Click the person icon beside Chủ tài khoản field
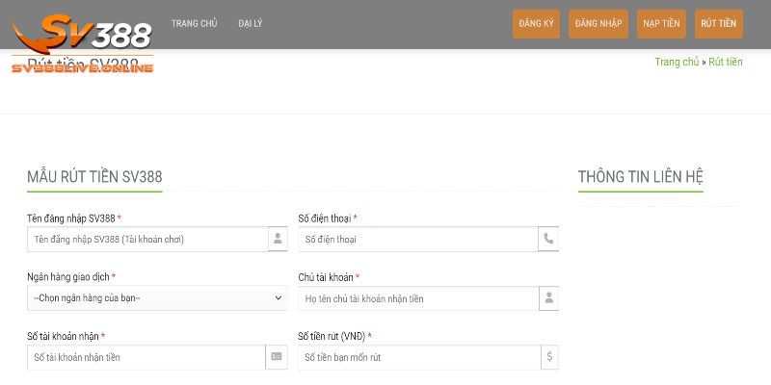 click(x=549, y=298)
